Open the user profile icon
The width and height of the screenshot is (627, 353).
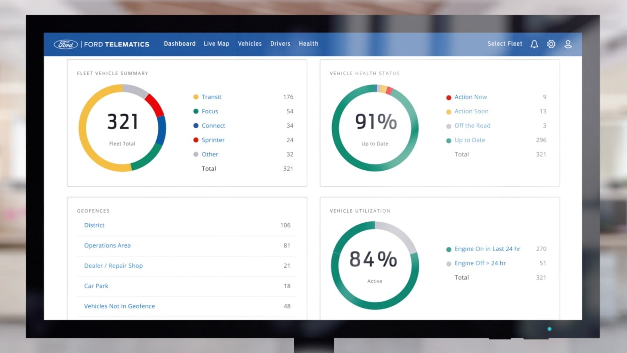tap(568, 44)
